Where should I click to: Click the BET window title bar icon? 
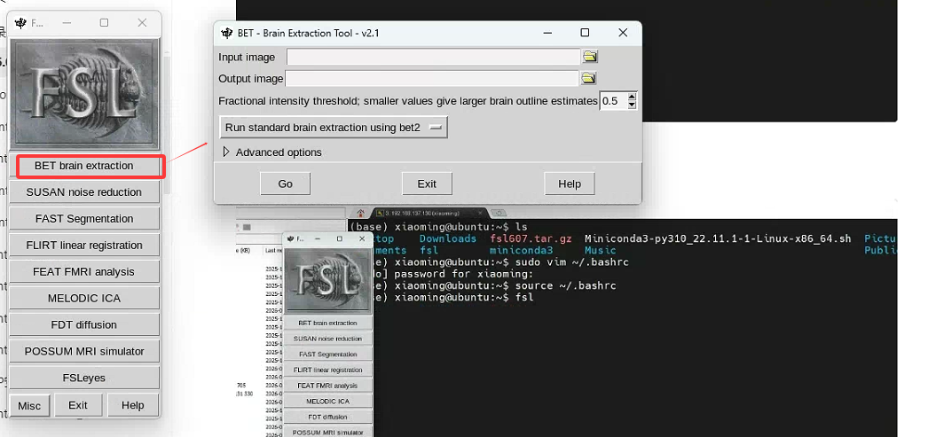(x=226, y=33)
